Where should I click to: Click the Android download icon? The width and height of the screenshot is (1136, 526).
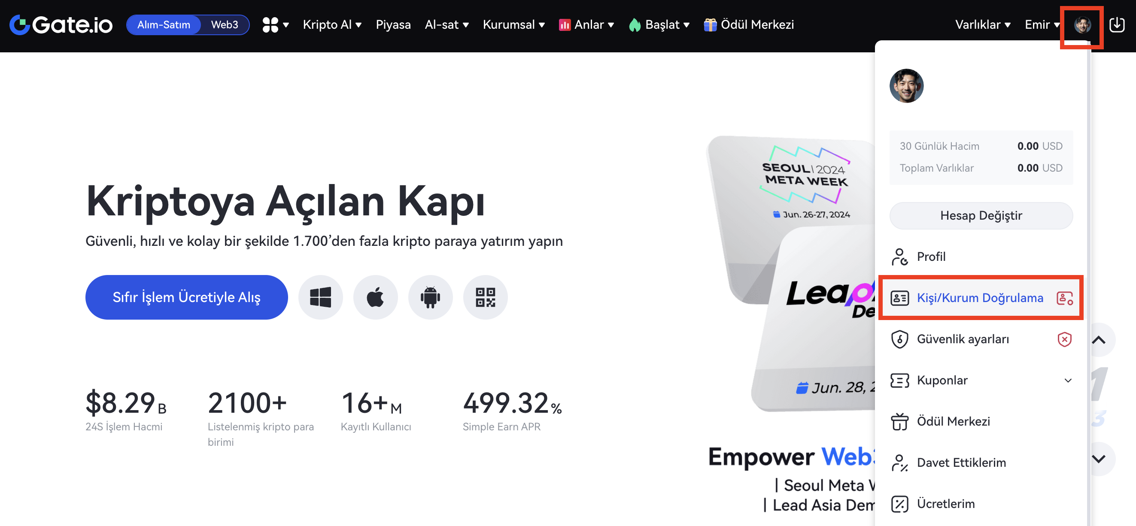click(x=431, y=297)
